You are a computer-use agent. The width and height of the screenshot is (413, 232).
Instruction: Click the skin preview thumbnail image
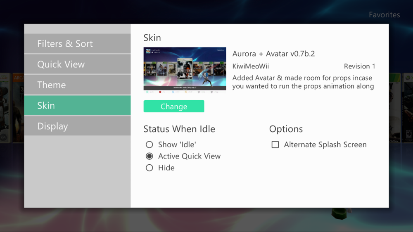click(x=185, y=70)
